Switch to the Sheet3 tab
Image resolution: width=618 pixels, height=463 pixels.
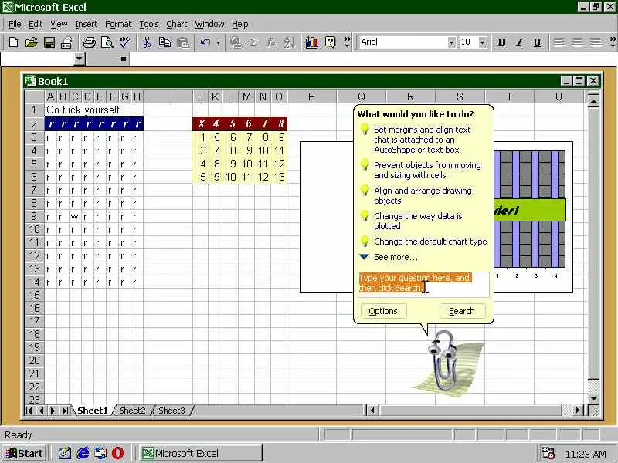(171, 411)
